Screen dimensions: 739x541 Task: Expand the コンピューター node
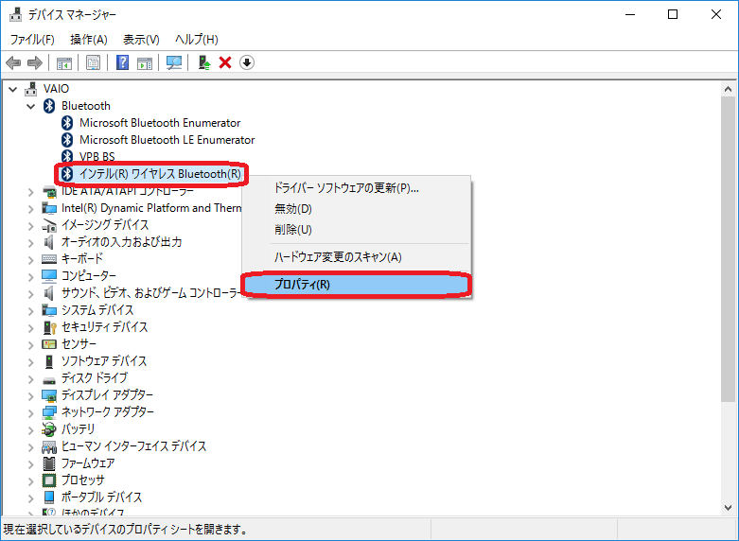click(30, 276)
